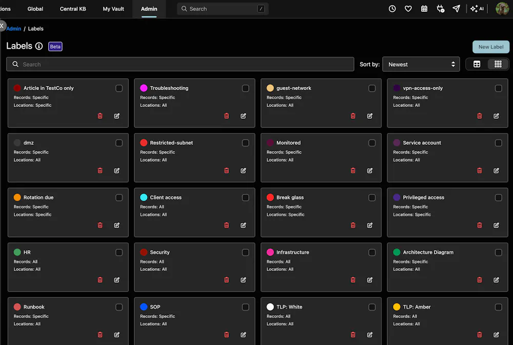Open the AI sparkle assistant
Screen dimensions: 513x345
[477, 9]
